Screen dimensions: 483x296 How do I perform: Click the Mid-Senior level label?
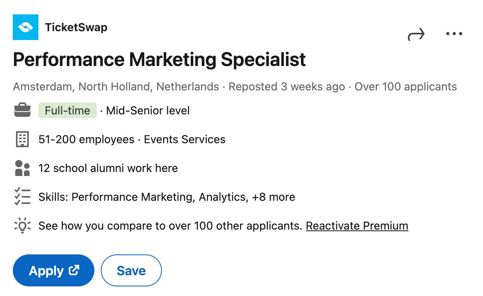(x=148, y=110)
